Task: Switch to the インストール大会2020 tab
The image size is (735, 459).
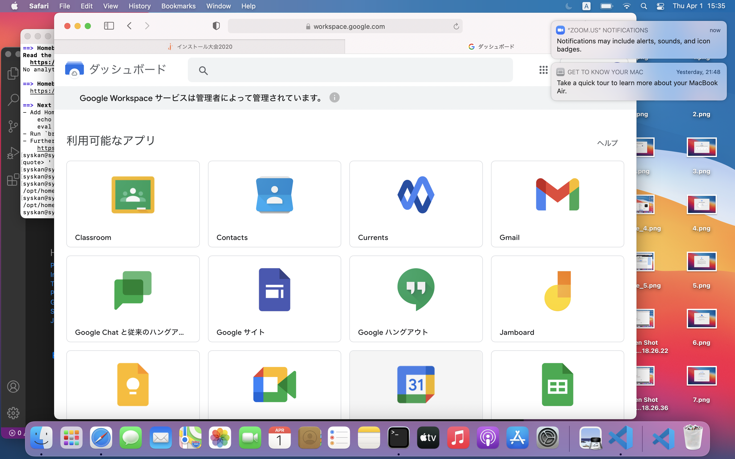Action: point(200,47)
